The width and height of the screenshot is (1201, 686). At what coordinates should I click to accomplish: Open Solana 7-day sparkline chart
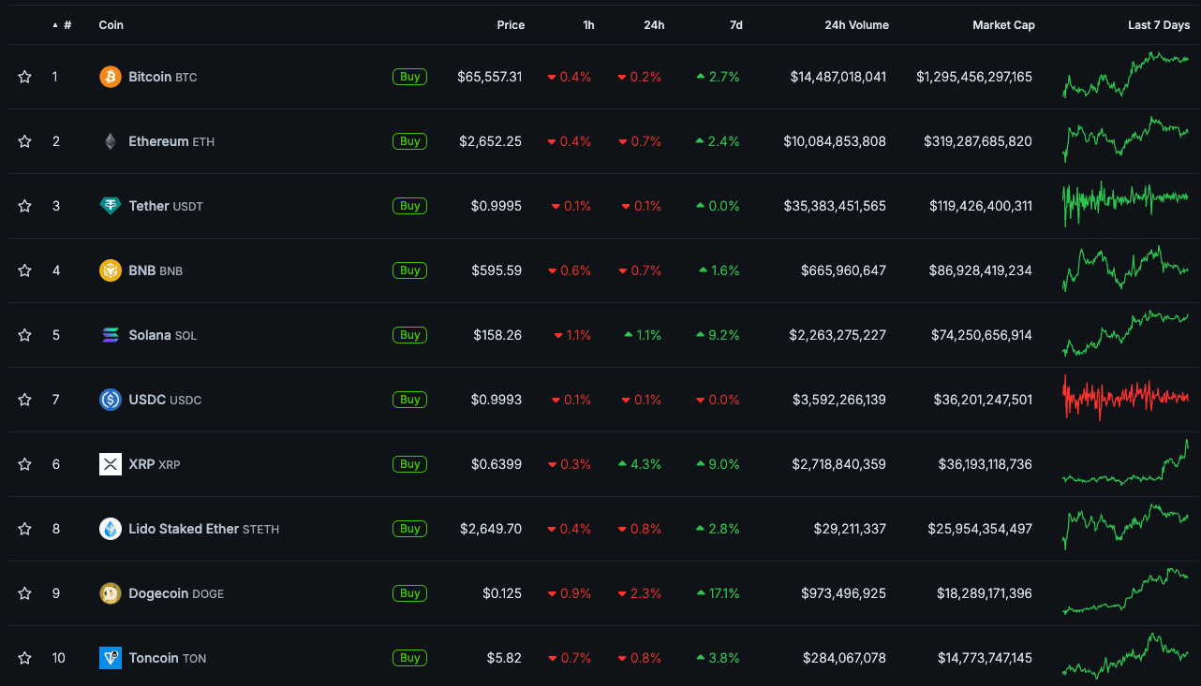[x=1125, y=333]
